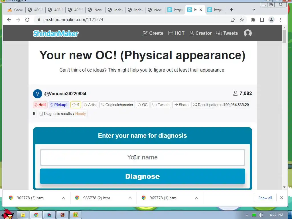Share this page via address bar icon
The height and width of the screenshot is (219, 292).
click(x=233, y=20)
